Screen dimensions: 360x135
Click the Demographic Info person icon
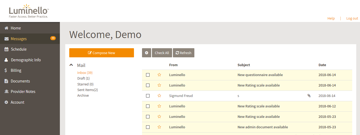tap(6, 60)
